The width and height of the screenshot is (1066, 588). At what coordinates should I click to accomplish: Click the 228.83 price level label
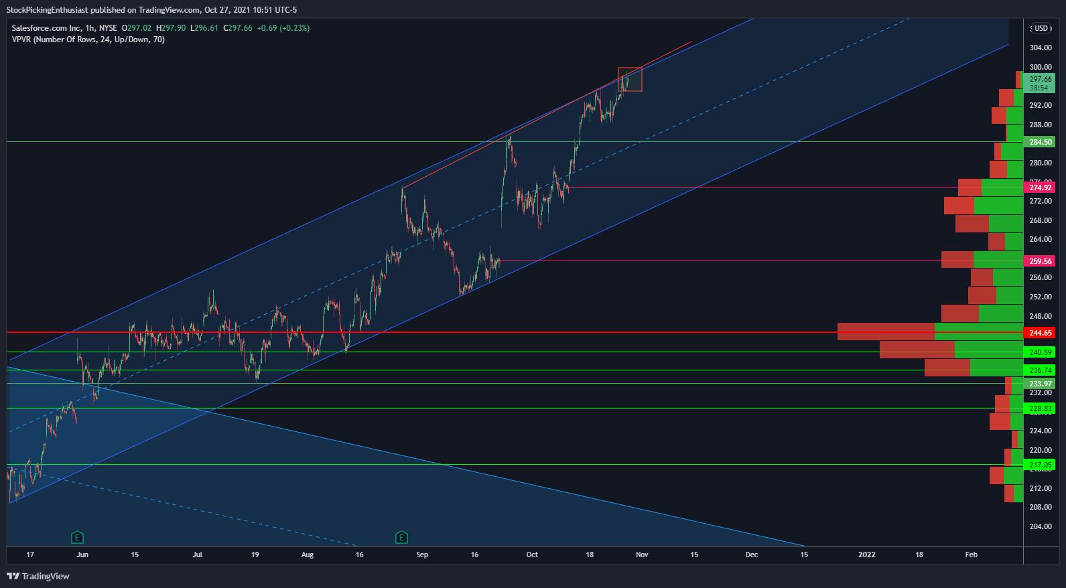coord(1040,409)
